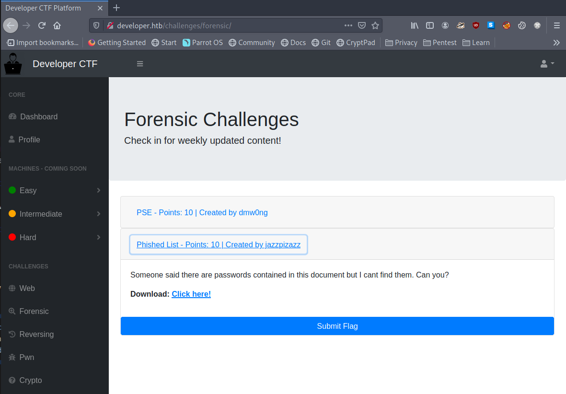This screenshot has width=566, height=394.
Task: Click the uBlock Origin extension icon
Action: pos(475,25)
